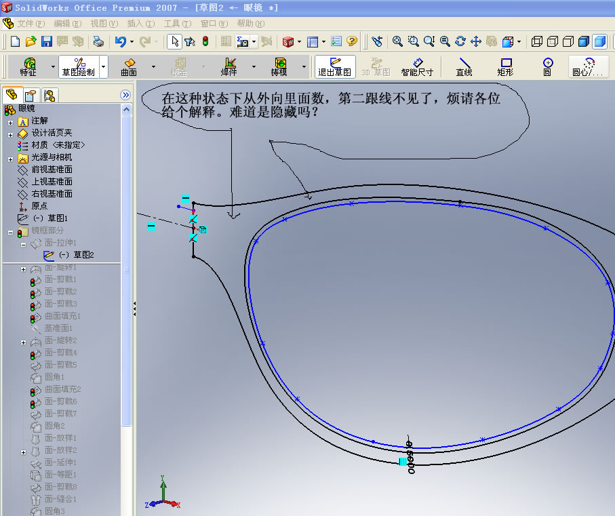Open the 铸模 (Mold) tools
This screenshot has width=615, height=516.
click(279, 66)
